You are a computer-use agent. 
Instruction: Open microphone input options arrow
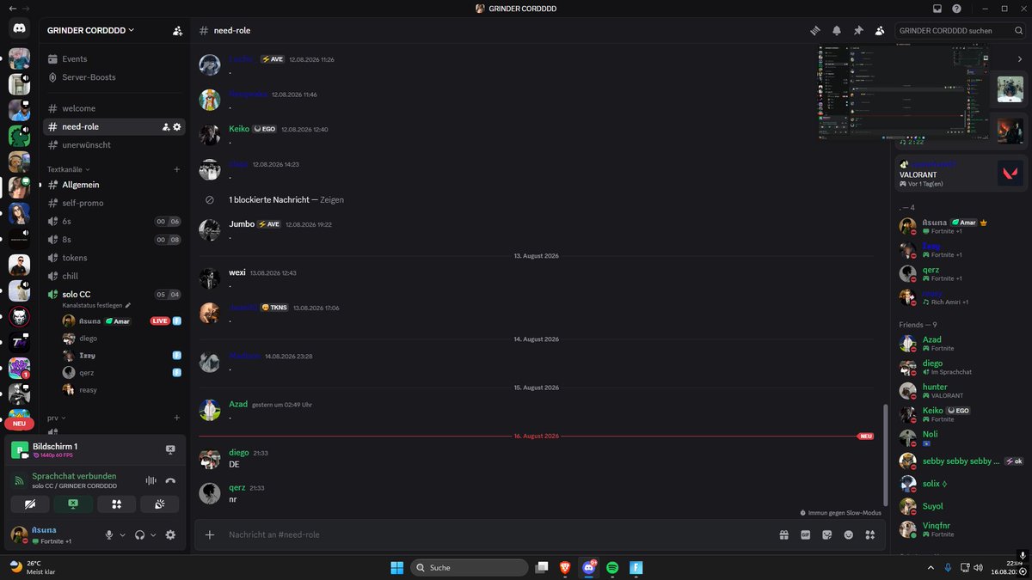(x=122, y=534)
